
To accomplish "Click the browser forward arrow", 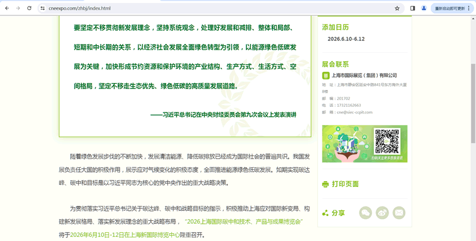I will [x=18, y=8].
